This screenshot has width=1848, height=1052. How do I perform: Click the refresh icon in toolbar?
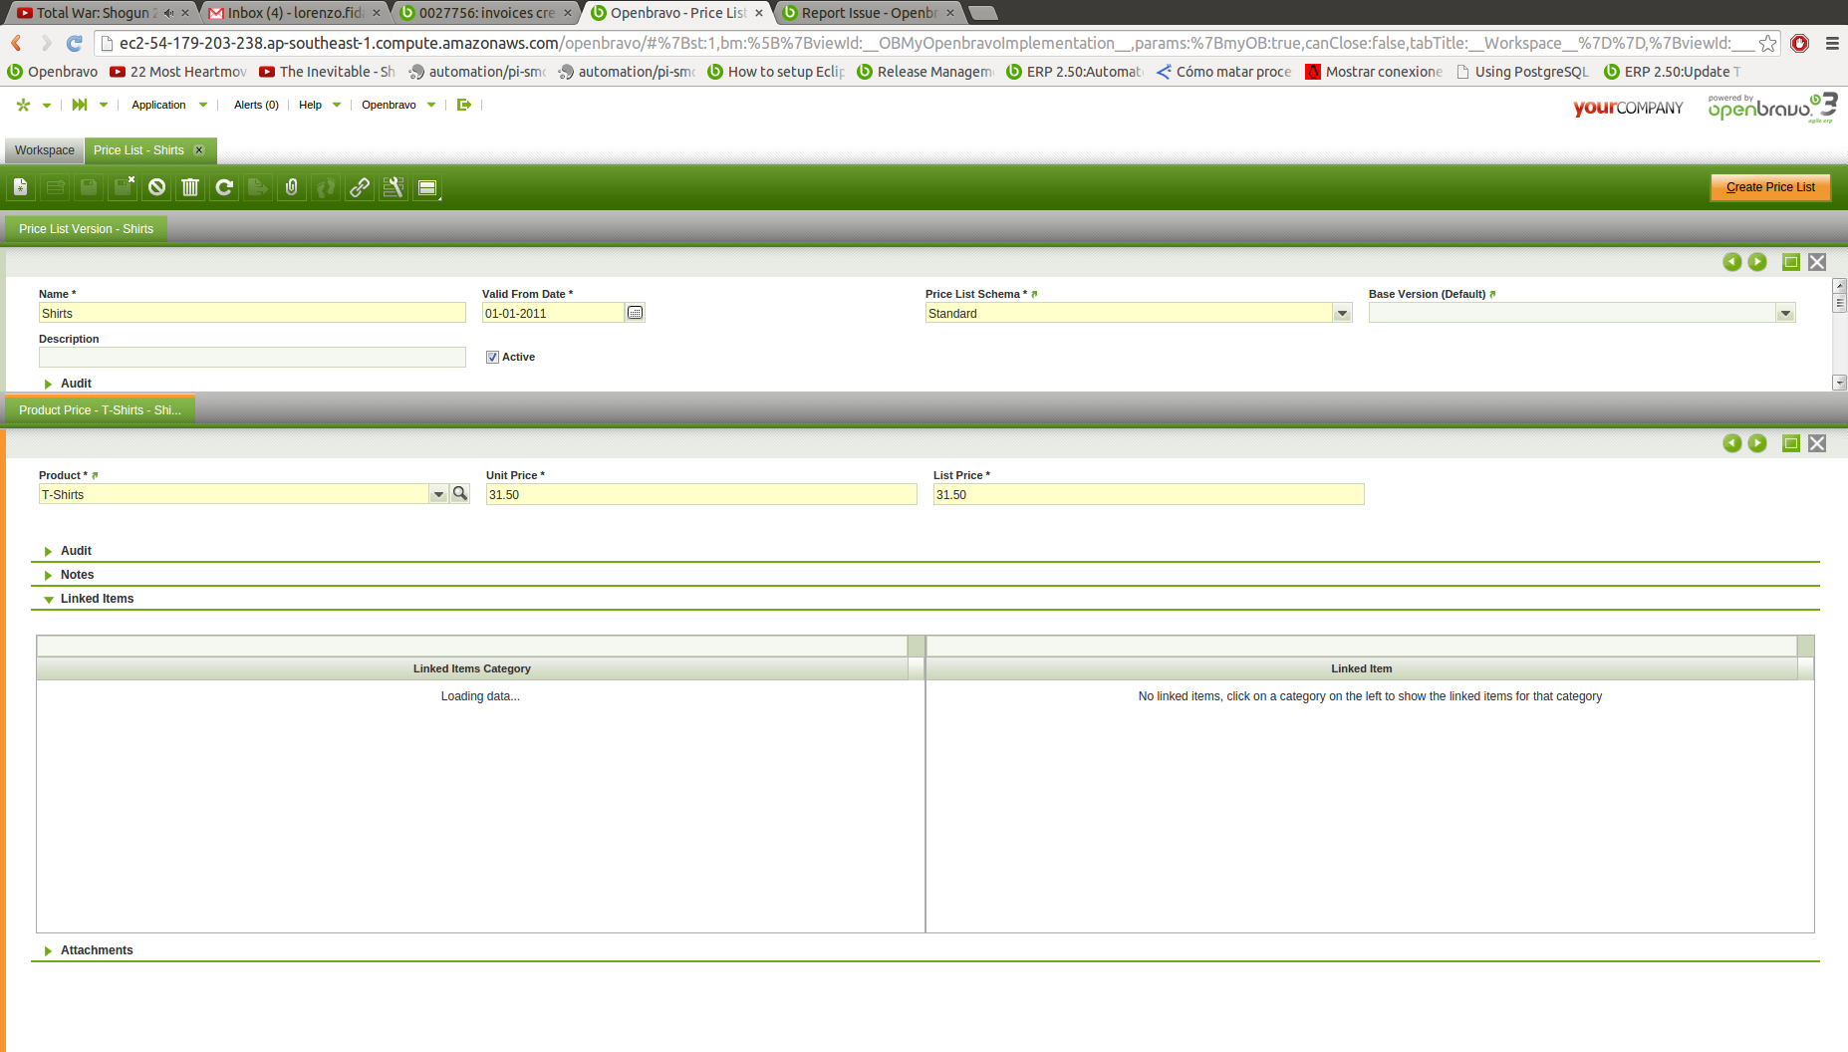224,187
